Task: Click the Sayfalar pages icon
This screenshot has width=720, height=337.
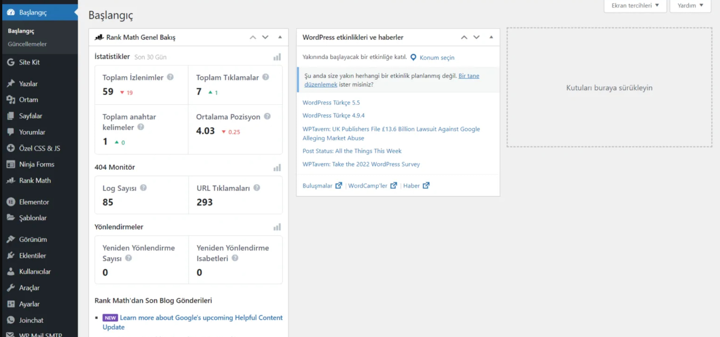Action: [x=11, y=116]
